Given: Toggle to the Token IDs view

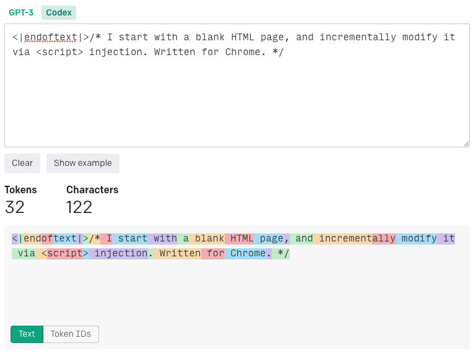Looking at the screenshot, I should pos(71,334).
